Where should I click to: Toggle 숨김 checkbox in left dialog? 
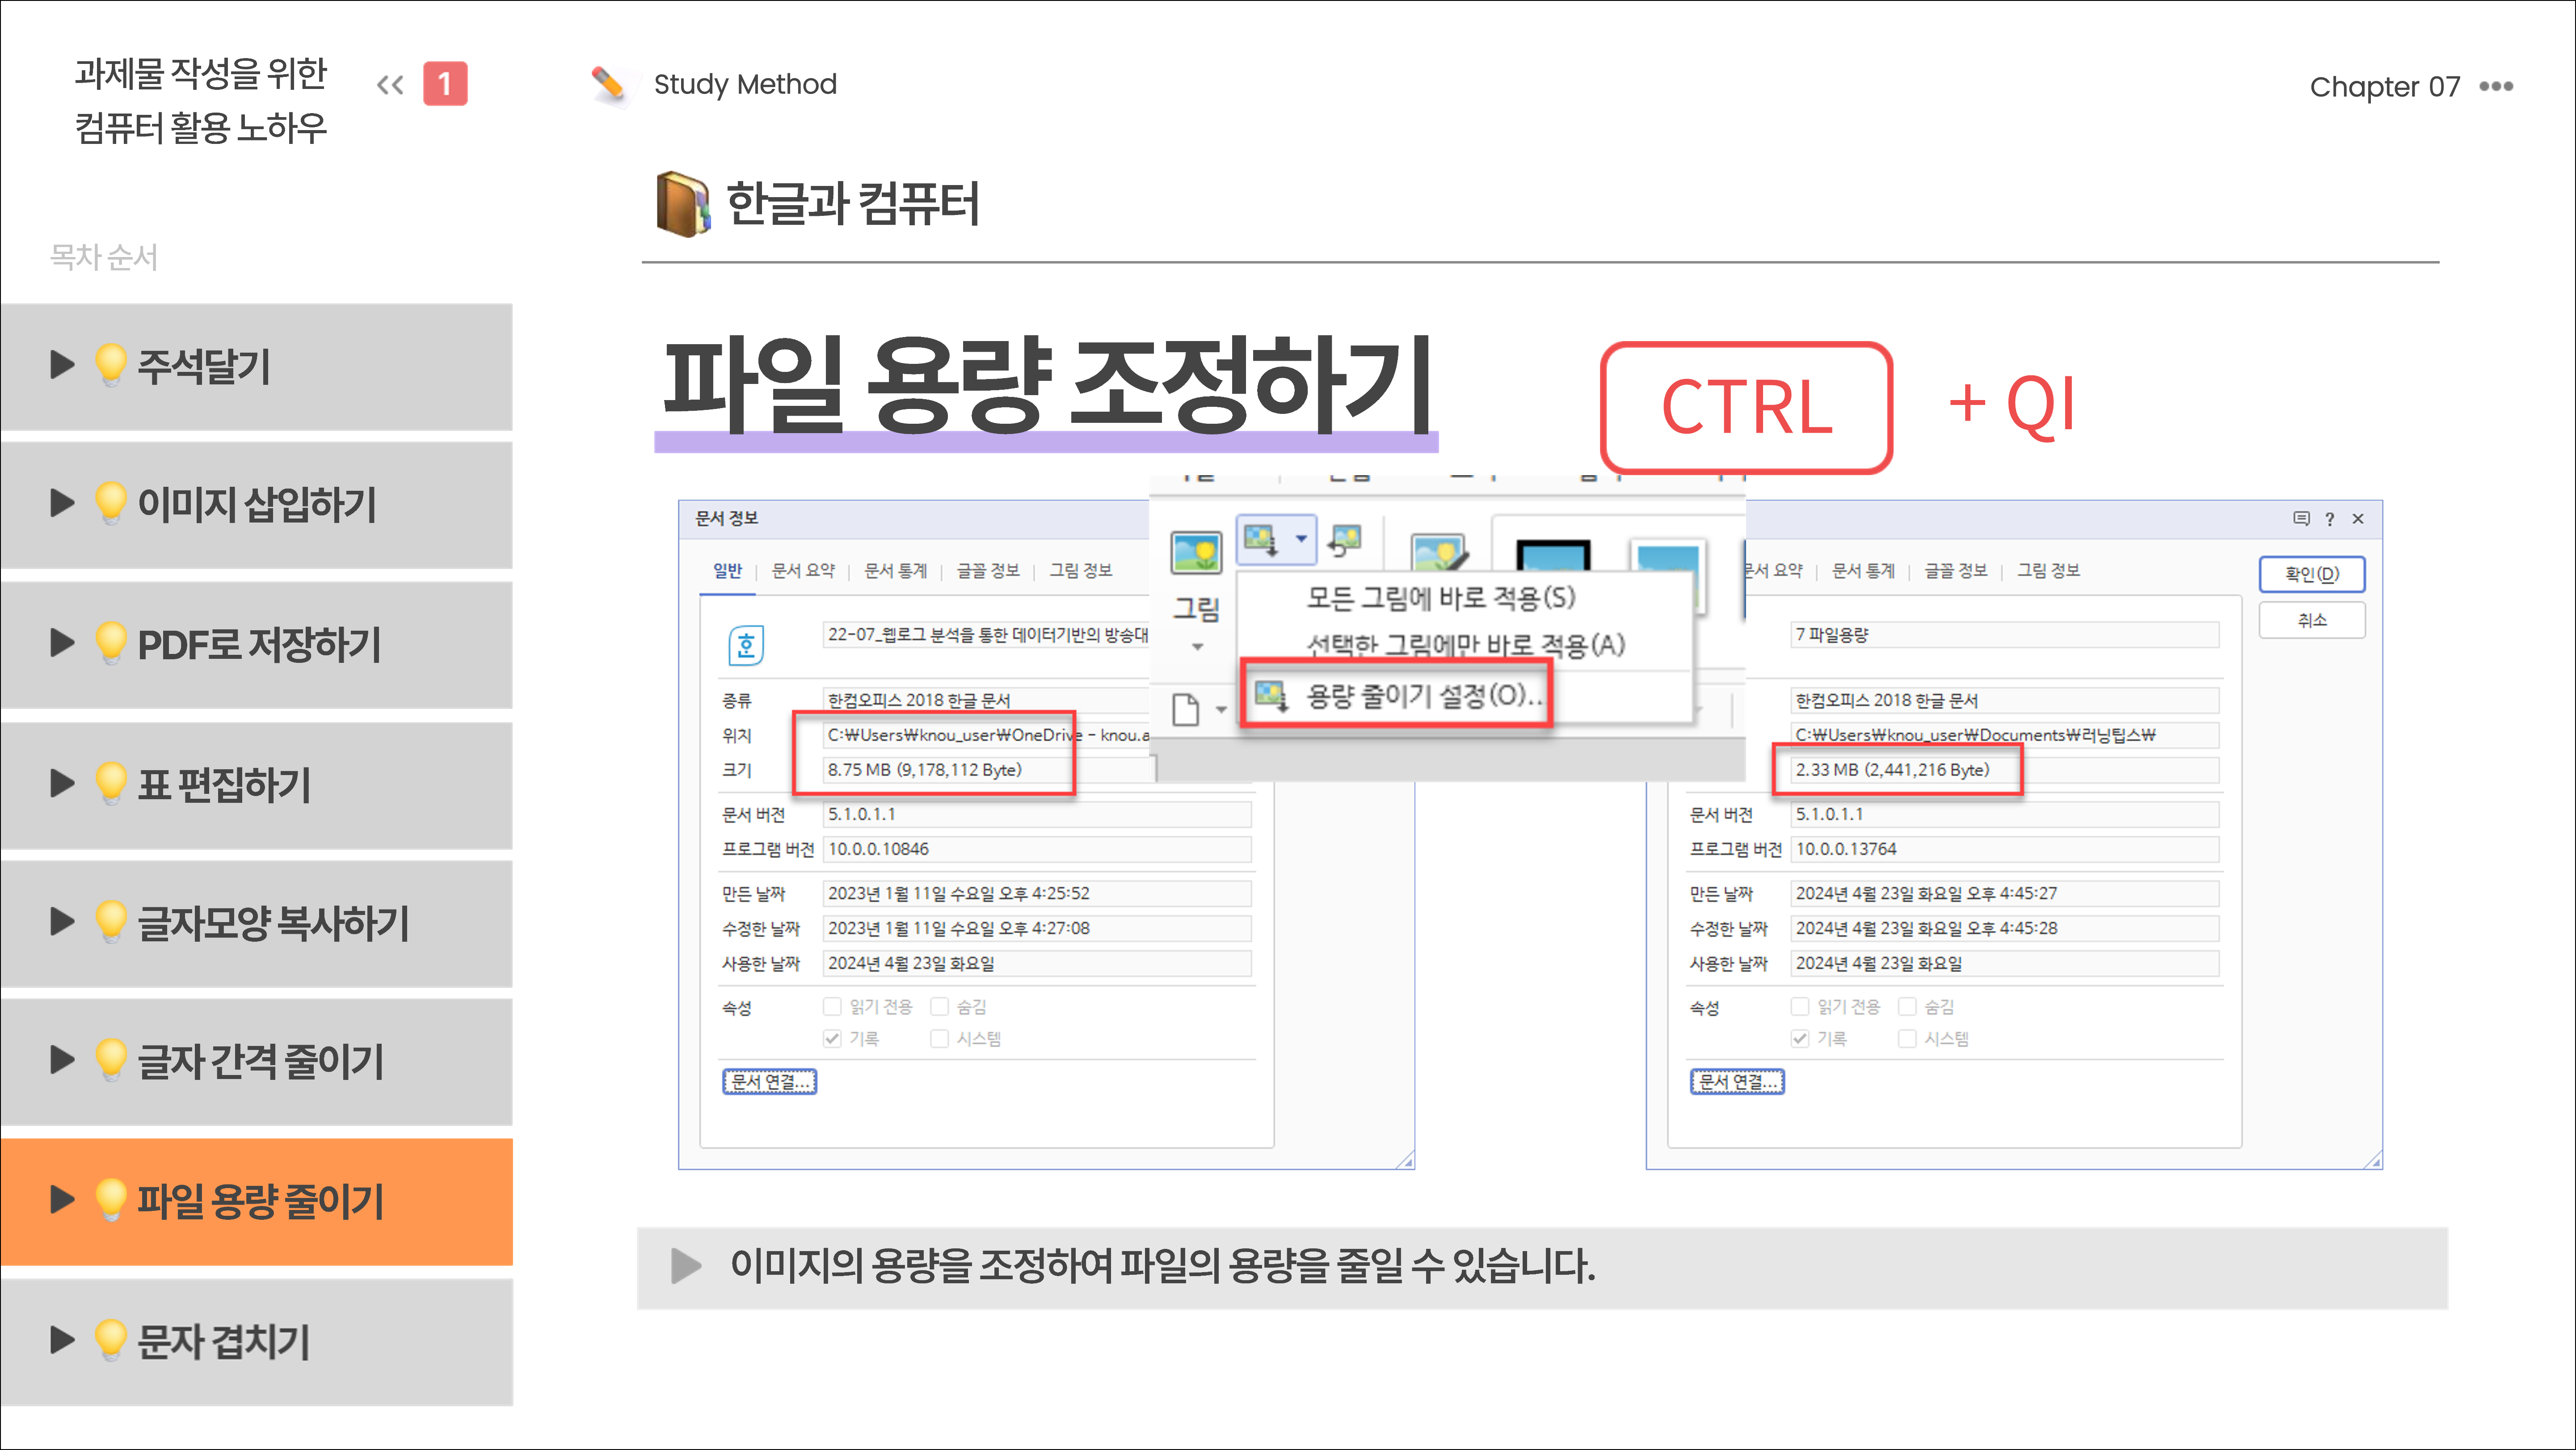(939, 1006)
